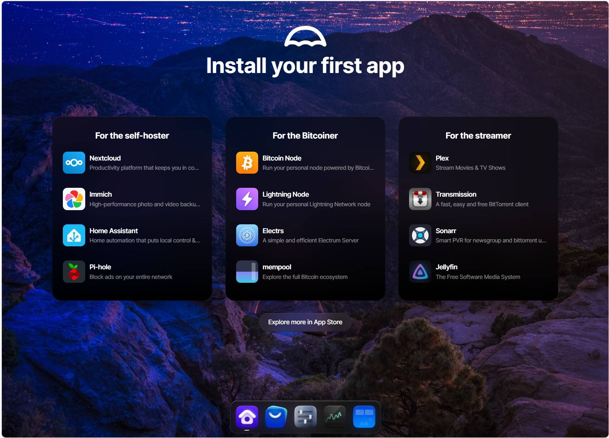Select the Plex app title
This screenshot has height=438, width=609.
(442, 158)
